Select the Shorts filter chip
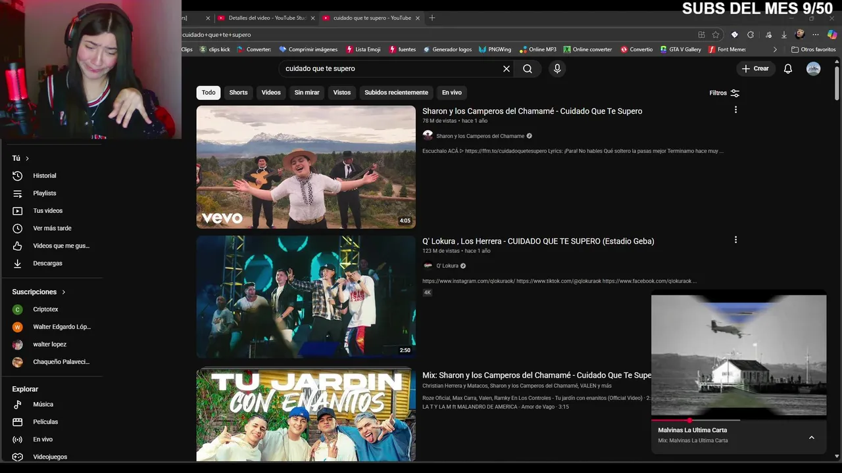 tap(238, 93)
